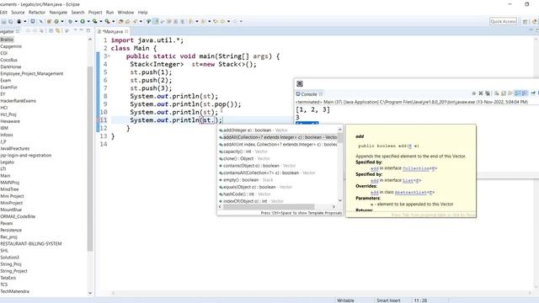Image resolution: width=539 pixels, height=303 pixels.
Task: Click the Debug bug icon in the toolbar
Action: click(x=70, y=21)
